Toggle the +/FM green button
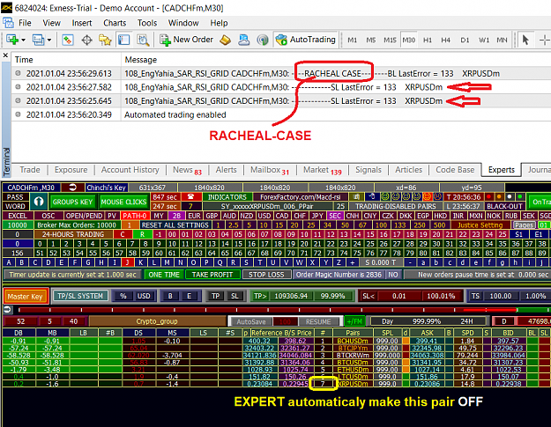 pos(354,321)
